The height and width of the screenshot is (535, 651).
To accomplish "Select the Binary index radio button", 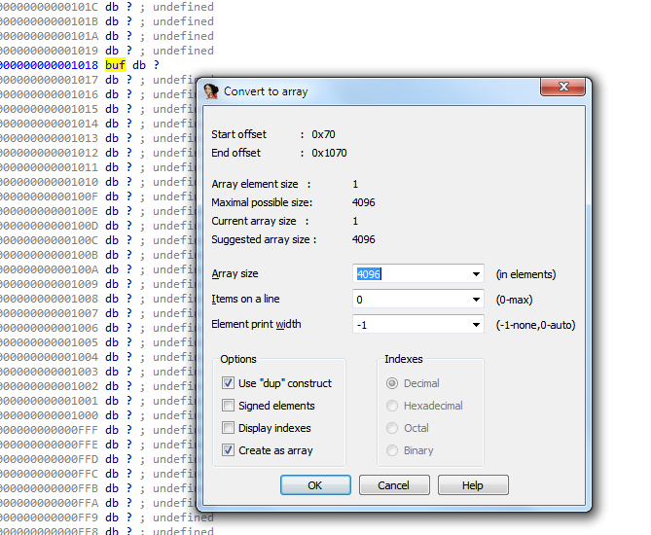I will point(393,450).
